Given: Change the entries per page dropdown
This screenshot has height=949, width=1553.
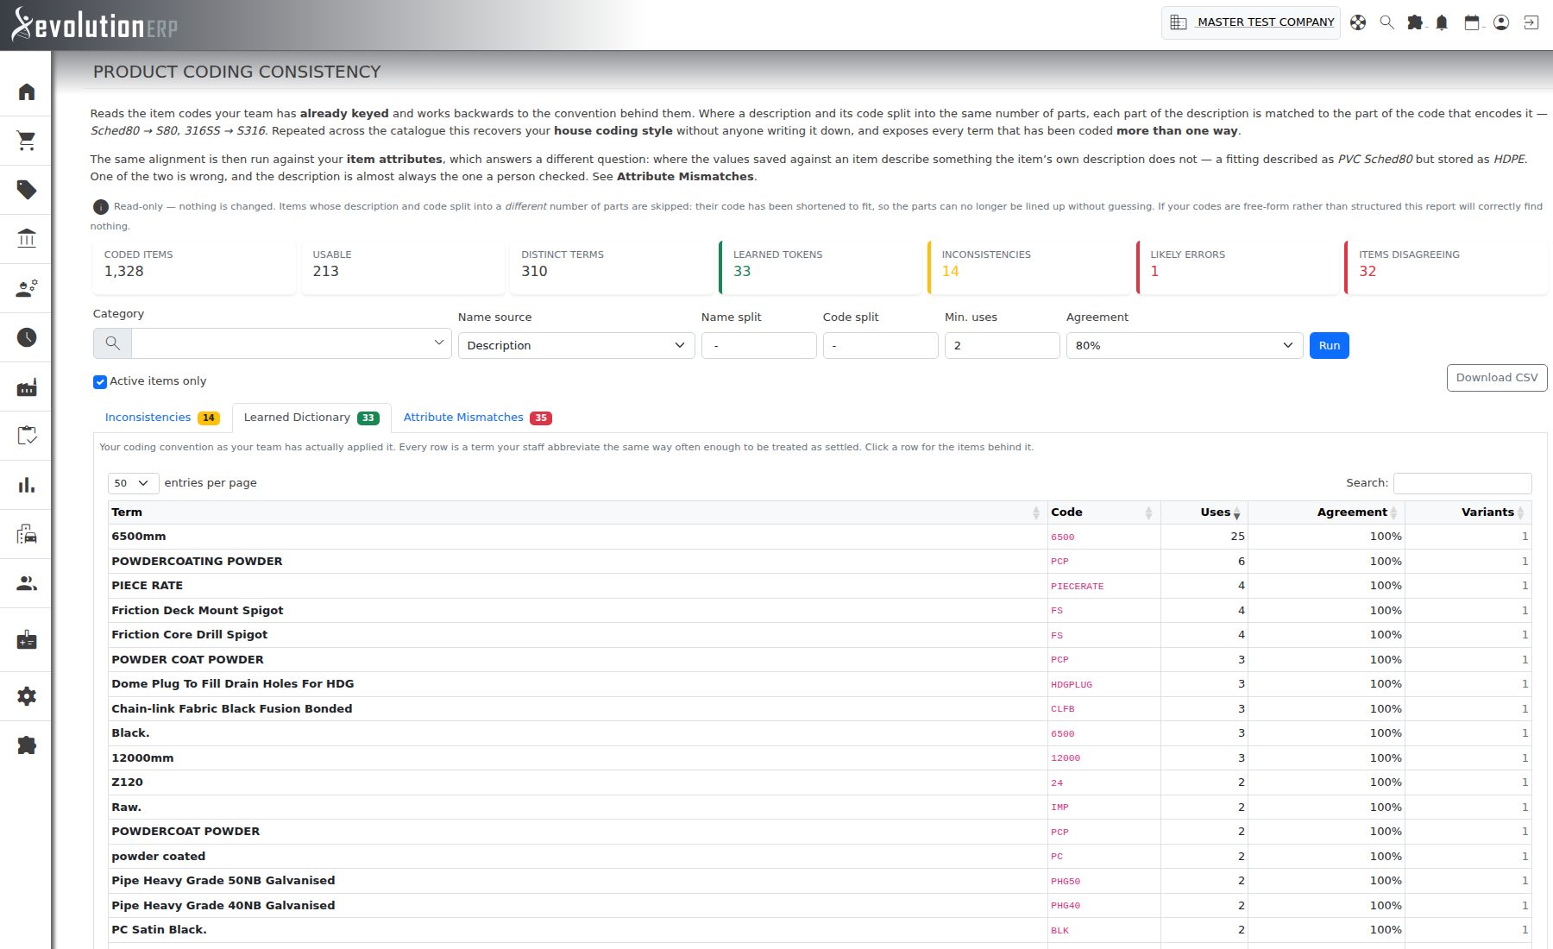Looking at the screenshot, I should (133, 483).
